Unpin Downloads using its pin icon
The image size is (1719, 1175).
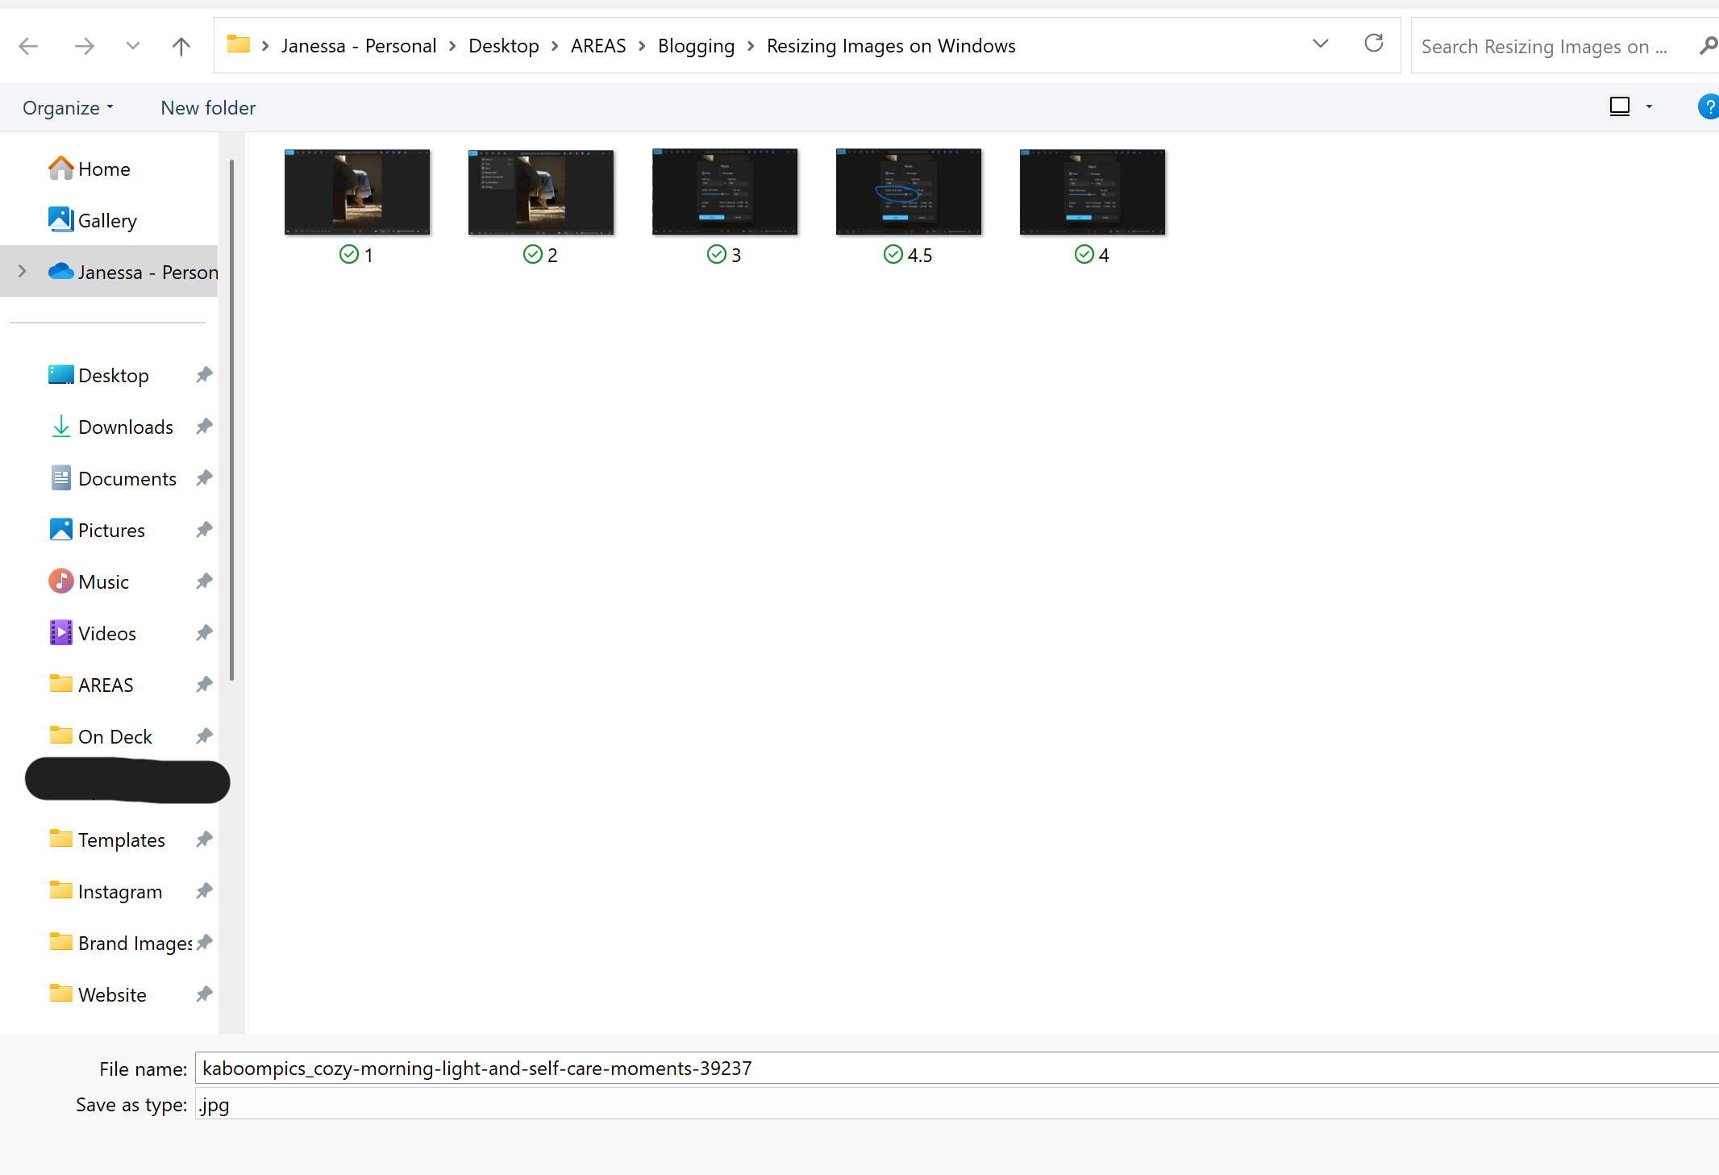(x=205, y=427)
